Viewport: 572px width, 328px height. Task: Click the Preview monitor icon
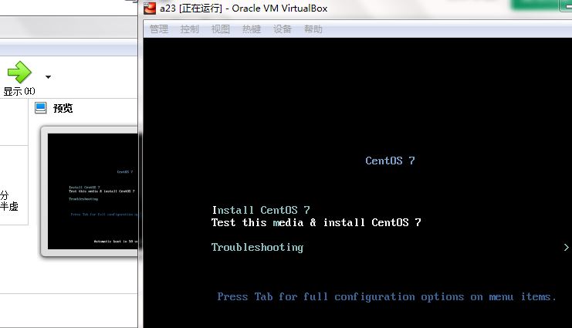(41, 108)
